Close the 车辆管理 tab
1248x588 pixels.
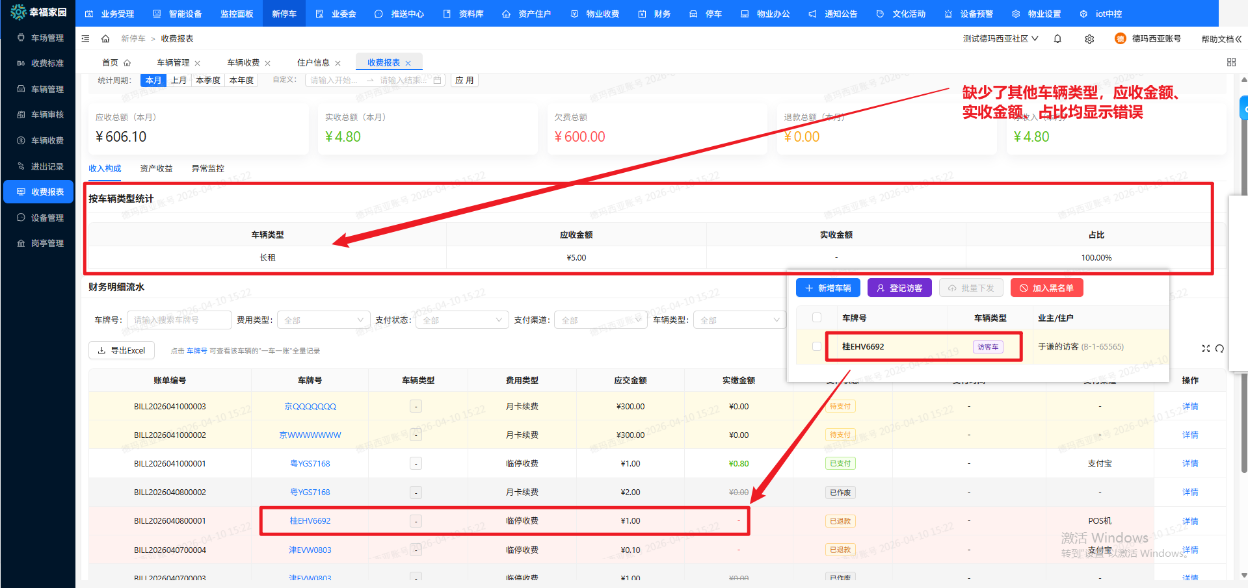(x=198, y=63)
